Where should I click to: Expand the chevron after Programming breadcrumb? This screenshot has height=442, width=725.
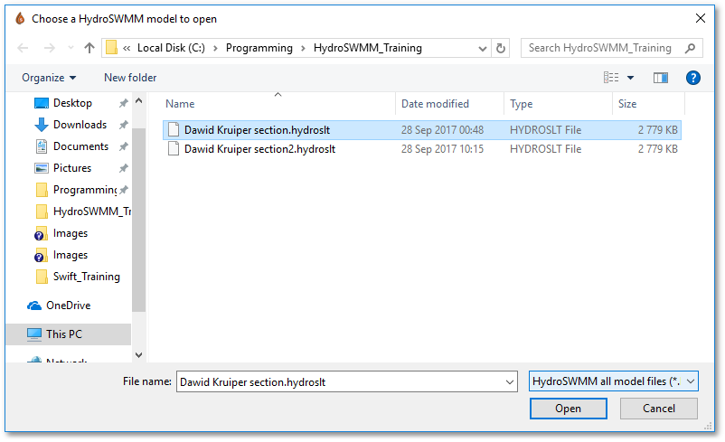pos(304,49)
